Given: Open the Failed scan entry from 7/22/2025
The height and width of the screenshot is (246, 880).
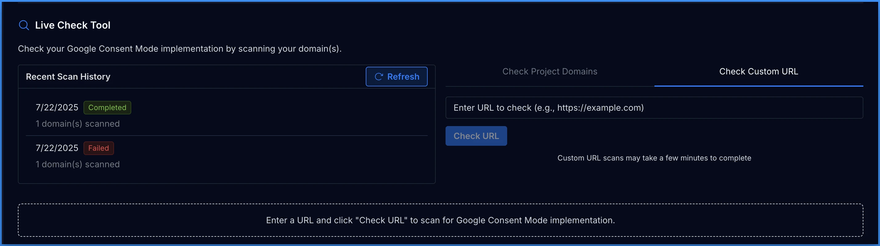Looking at the screenshot, I should point(226,156).
